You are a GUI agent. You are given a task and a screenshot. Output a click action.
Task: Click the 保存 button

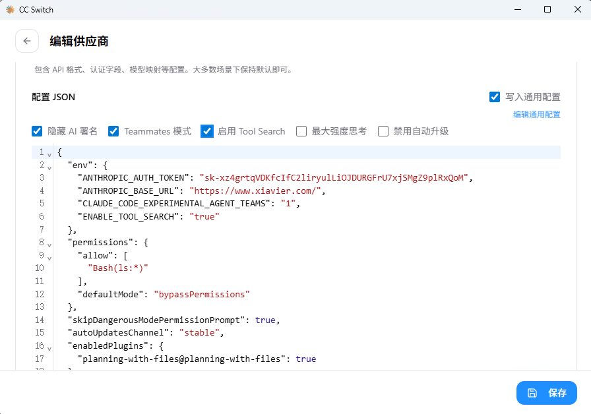click(x=547, y=393)
